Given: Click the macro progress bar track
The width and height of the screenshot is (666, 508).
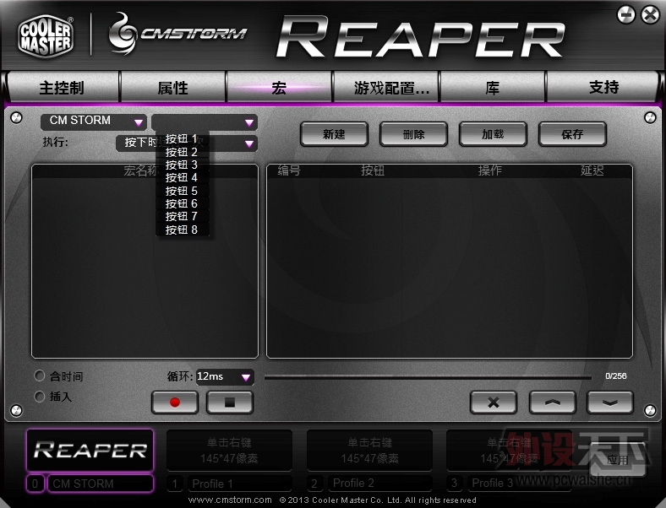Looking at the screenshot, I should 428,377.
